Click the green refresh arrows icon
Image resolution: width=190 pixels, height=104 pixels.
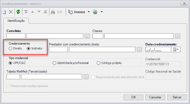click(18, 12)
